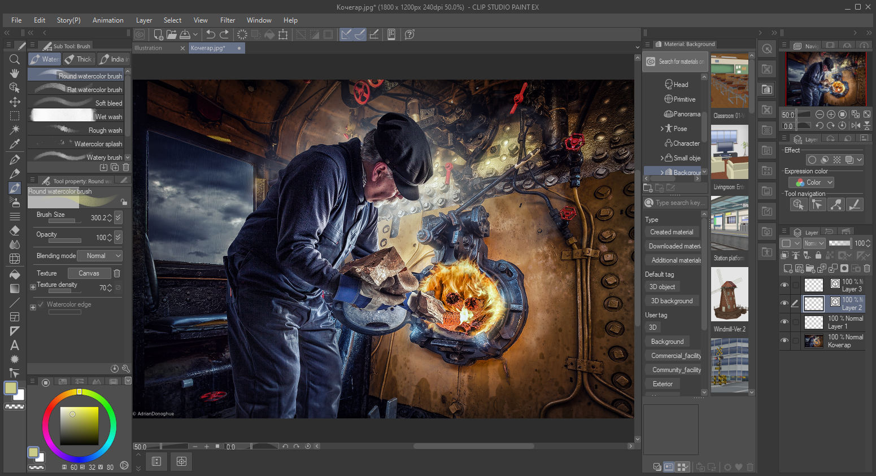876x476 pixels.
Task: Select the Text tool
Action: click(x=15, y=345)
